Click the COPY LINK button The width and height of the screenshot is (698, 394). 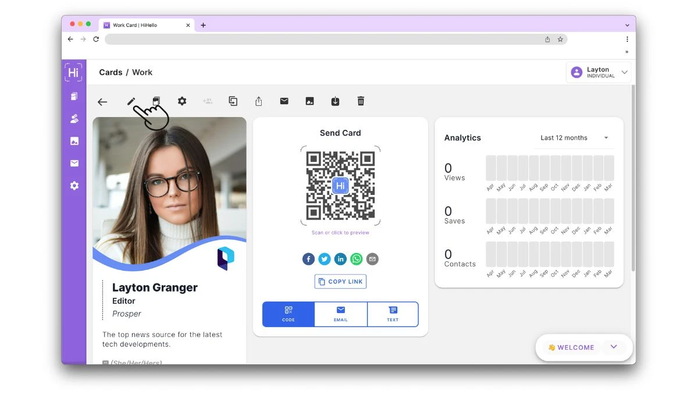340,281
